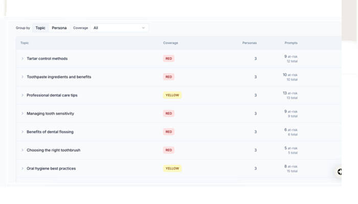This screenshot has height=204, width=358.
Task: Click the personas count for Tartar control methods
Action: click(256, 59)
